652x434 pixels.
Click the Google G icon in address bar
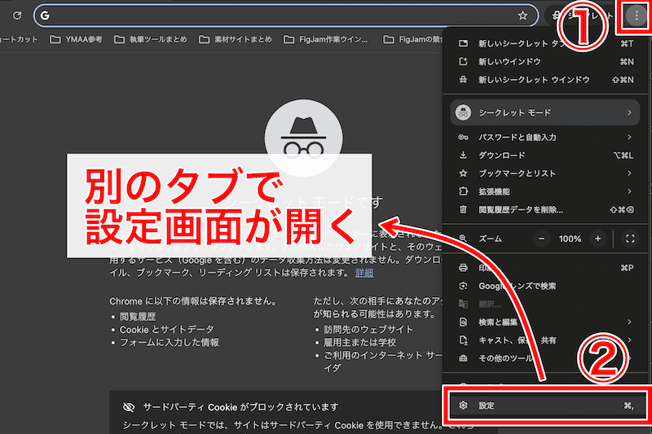tap(45, 15)
